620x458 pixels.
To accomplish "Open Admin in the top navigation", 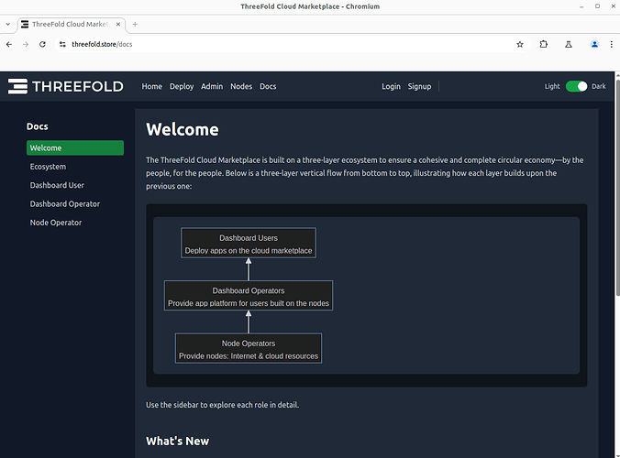I will 212,86.
